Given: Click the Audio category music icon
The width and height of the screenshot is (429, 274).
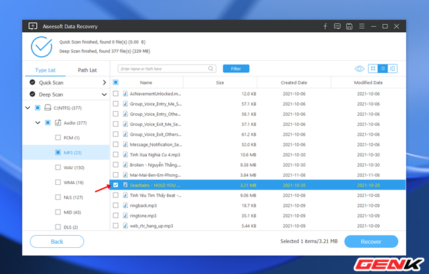Looking at the screenshot, I should 58,123.
